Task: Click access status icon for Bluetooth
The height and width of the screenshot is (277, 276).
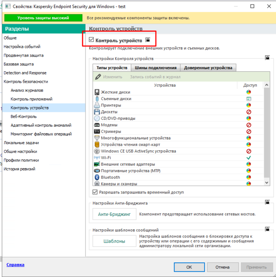Action: 248,177
